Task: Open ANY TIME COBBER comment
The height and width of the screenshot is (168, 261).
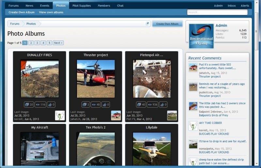Action: [x=210, y=123]
